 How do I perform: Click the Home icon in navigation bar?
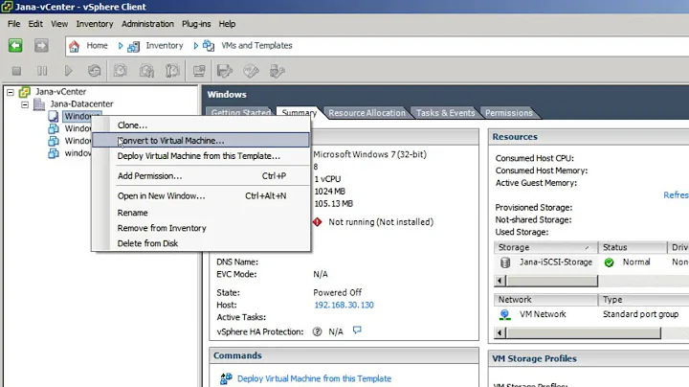pyautogui.click(x=75, y=46)
